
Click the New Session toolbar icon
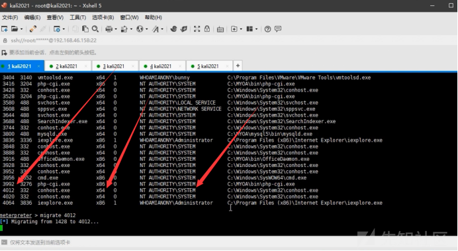tap(5, 29)
